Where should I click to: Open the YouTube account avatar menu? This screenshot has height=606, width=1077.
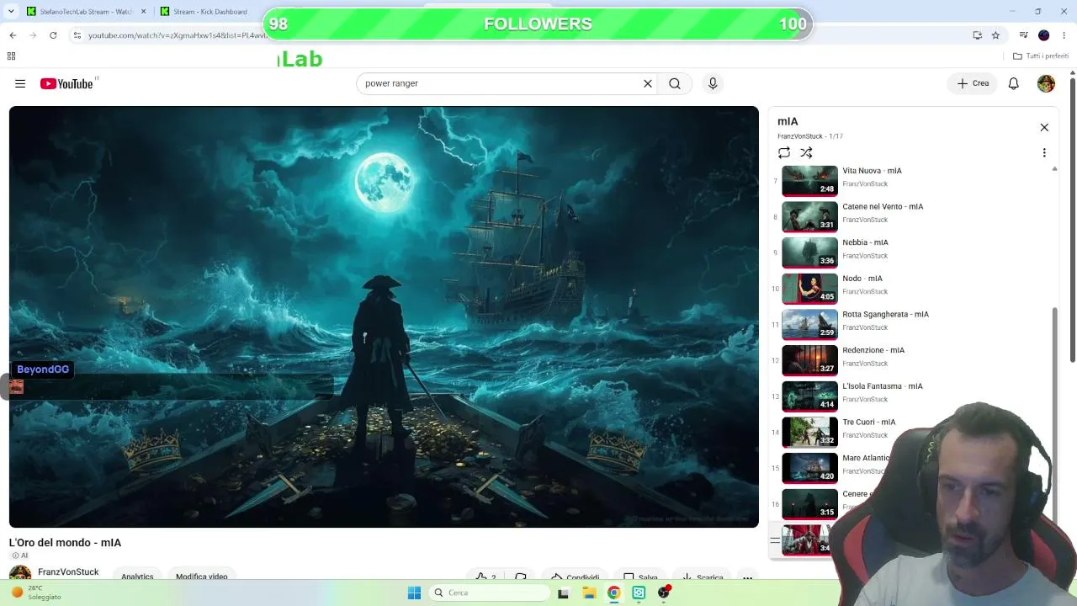pos(1046,83)
